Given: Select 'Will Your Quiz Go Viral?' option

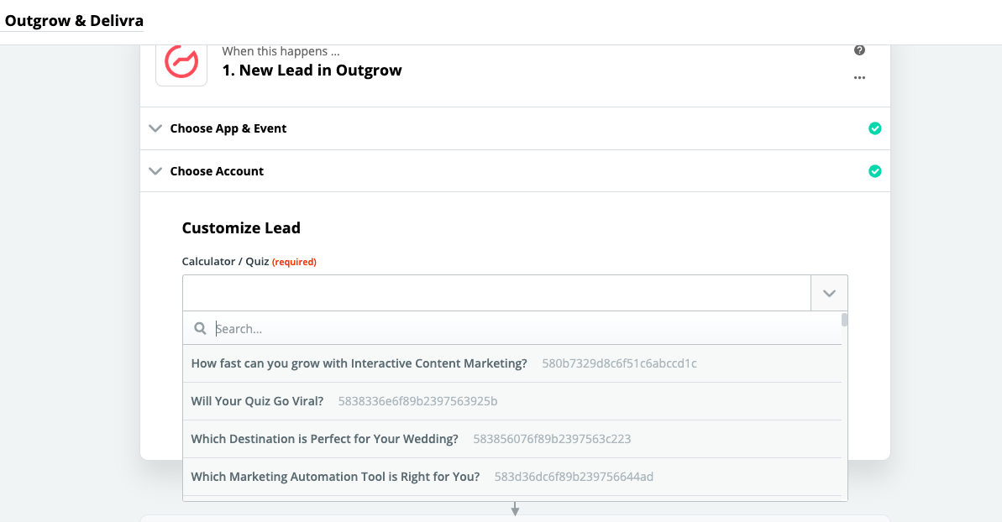Looking at the screenshot, I should (511, 401).
